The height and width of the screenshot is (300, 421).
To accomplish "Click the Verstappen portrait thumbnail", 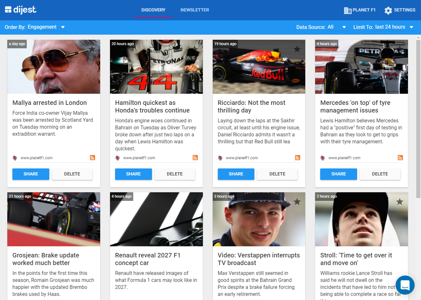I will [x=259, y=219].
